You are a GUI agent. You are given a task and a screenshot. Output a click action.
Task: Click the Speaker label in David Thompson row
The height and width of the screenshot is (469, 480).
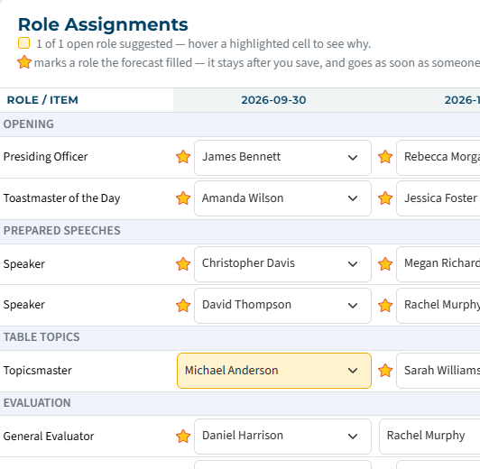tap(23, 305)
